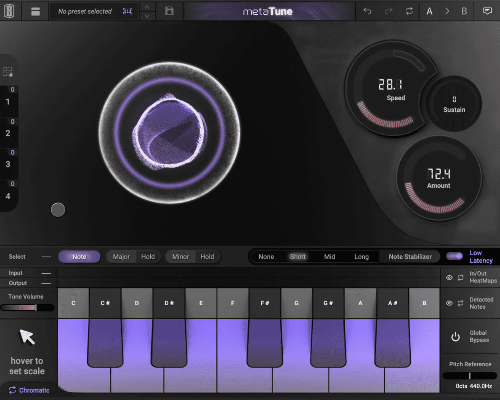Set Note Stabilizer to Long
Viewport: 500px width, 400px height.
[x=361, y=256]
